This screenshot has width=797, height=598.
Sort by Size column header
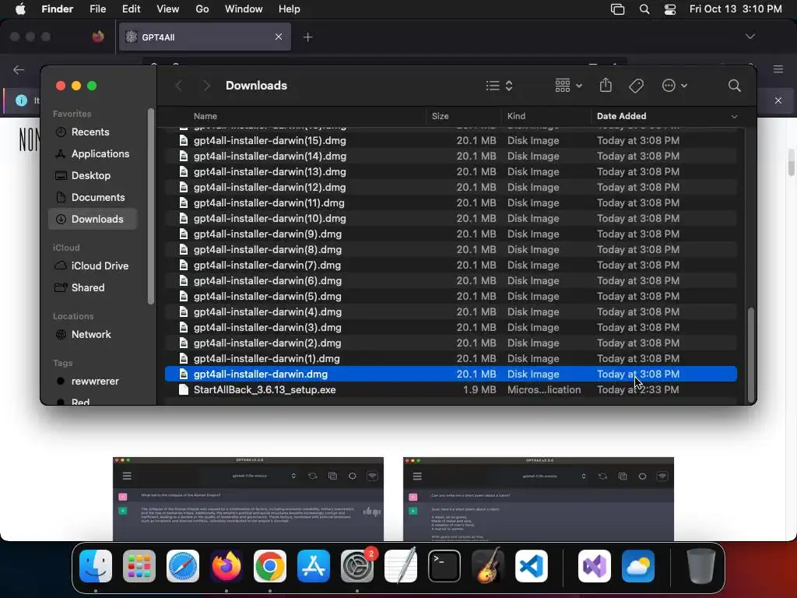[441, 117]
